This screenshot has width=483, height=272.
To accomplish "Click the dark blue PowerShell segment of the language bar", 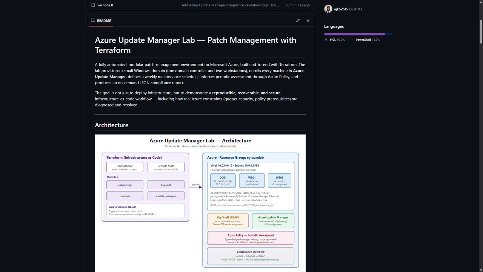I will tap(389, 34).
